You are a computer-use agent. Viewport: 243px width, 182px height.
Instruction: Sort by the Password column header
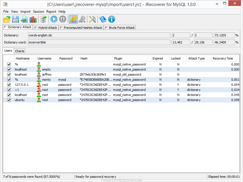point(68,58)
